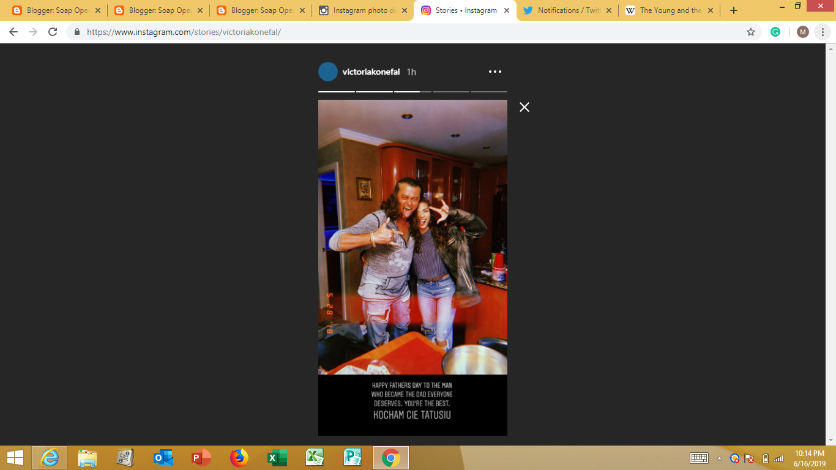Close the Stories • Instagram tab
The image size is (836, 470).
tap(506, 10)
